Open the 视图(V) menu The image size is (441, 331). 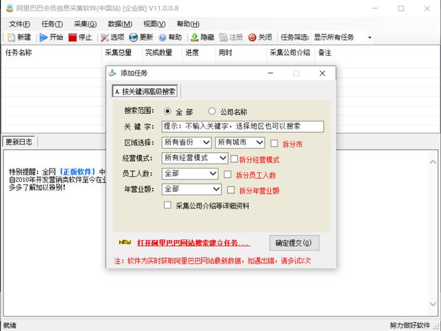(x=154, y=24)
